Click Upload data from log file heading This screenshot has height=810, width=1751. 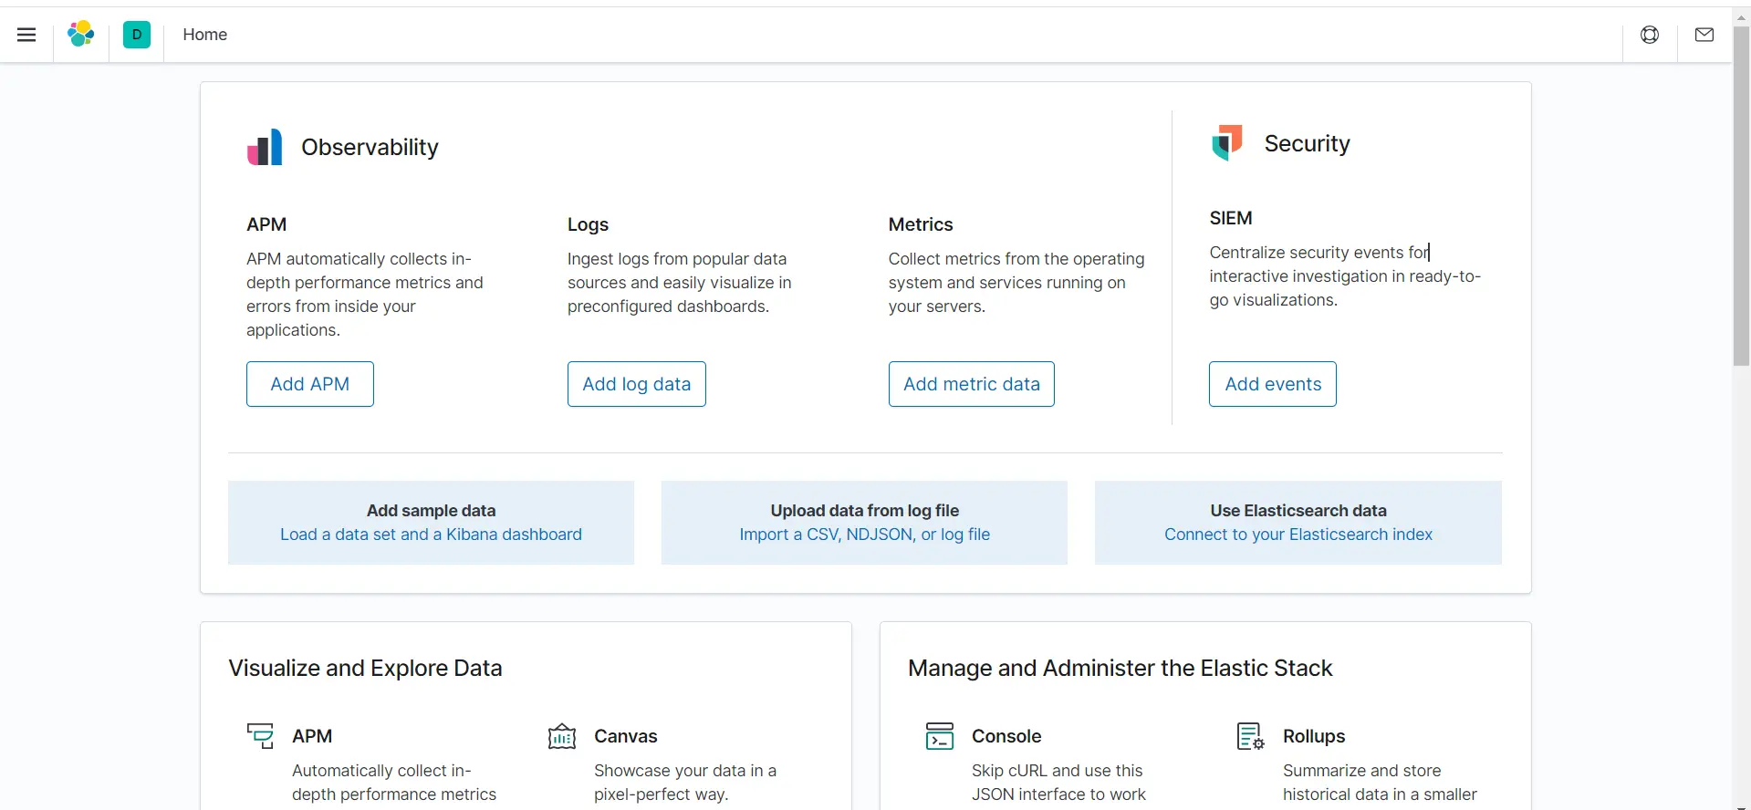point(865,511)
